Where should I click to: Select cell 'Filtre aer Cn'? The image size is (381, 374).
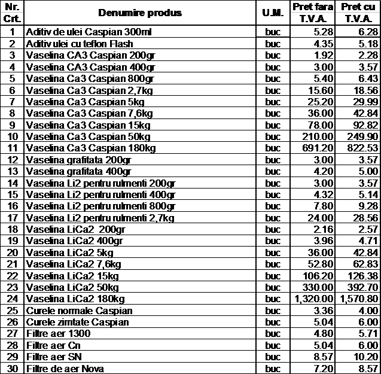point(140,345)
